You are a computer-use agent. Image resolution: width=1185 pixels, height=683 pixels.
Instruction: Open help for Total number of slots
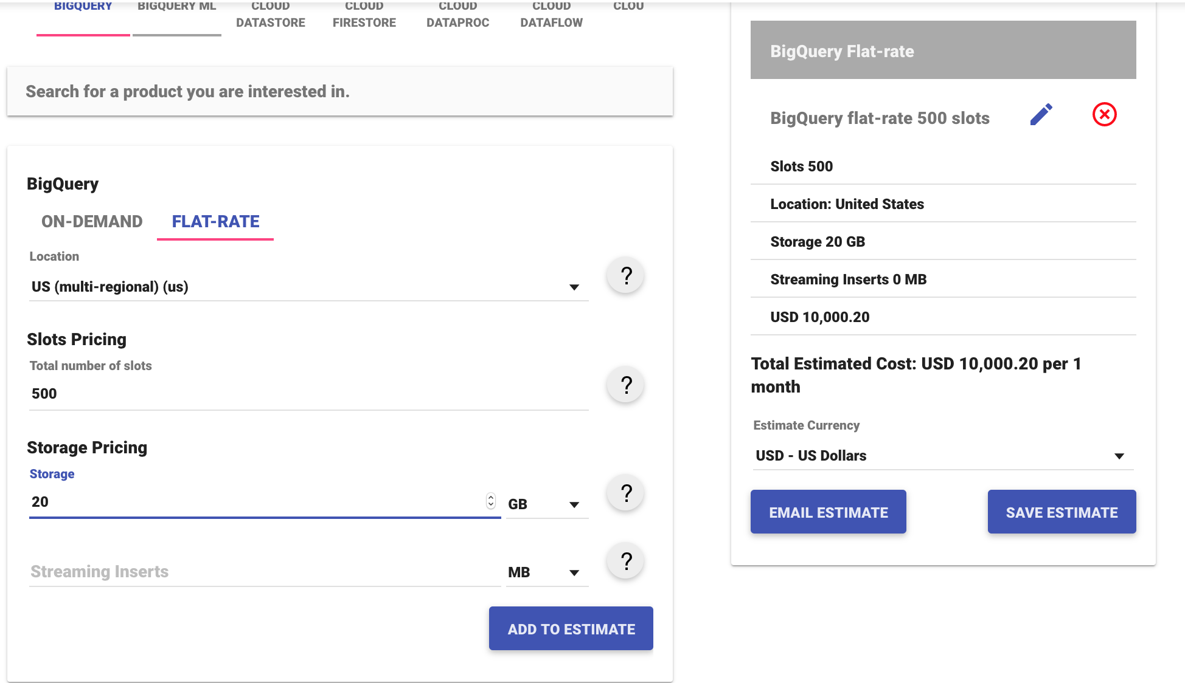tap(625, 385)
